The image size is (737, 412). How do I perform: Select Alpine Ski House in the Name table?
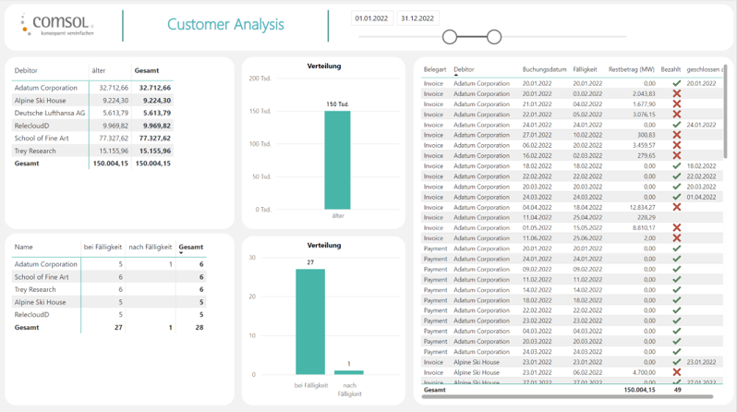(40, 302)
